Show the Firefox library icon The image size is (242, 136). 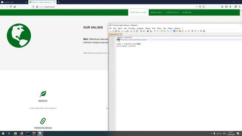tap(222, 7)
